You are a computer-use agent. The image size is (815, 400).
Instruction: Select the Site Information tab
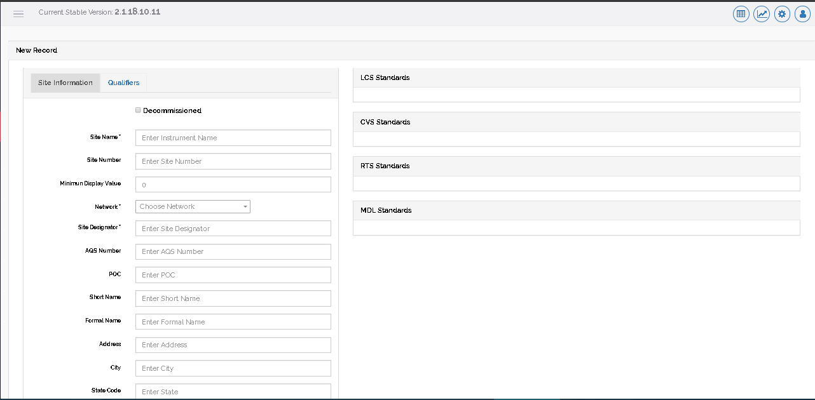point(65,83)
